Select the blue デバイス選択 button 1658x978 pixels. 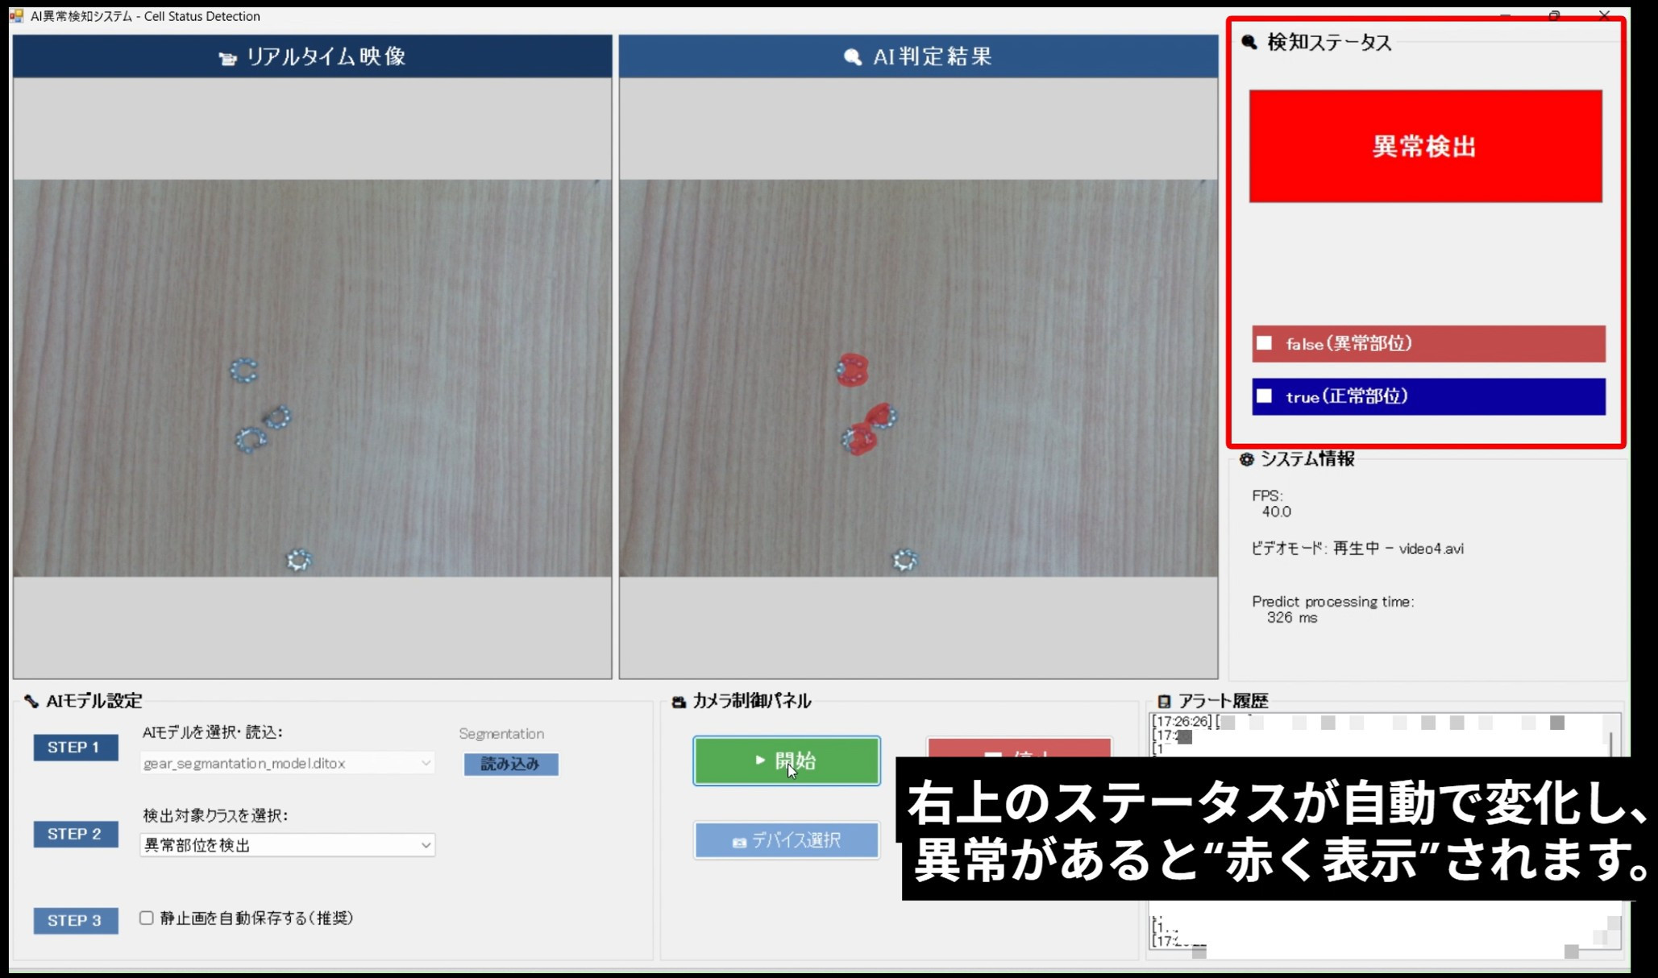click(786, 840)
